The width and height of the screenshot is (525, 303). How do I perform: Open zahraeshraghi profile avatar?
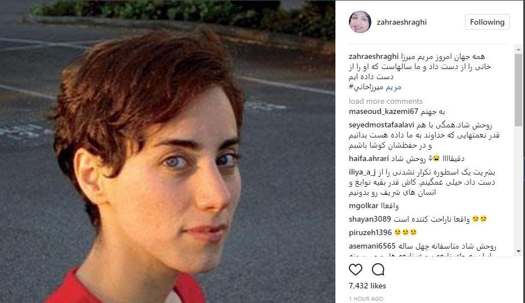click(360, 22)
